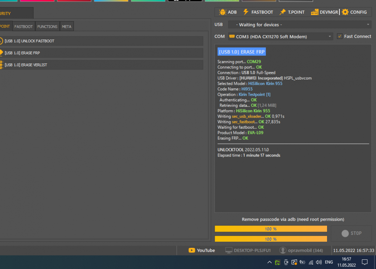Open the ADB bug icon tab
Image resolution: width=376 pixels, height=269 pixels.
(222, 12)
